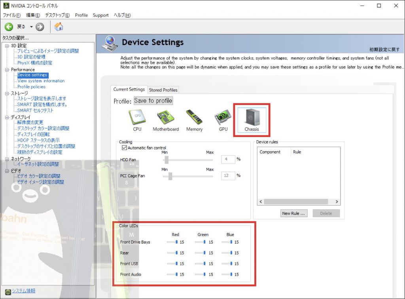The height and width of the screenshot is (299, 405).
Task: Open the ファイル(F) menu
Action: coord(11,15)
